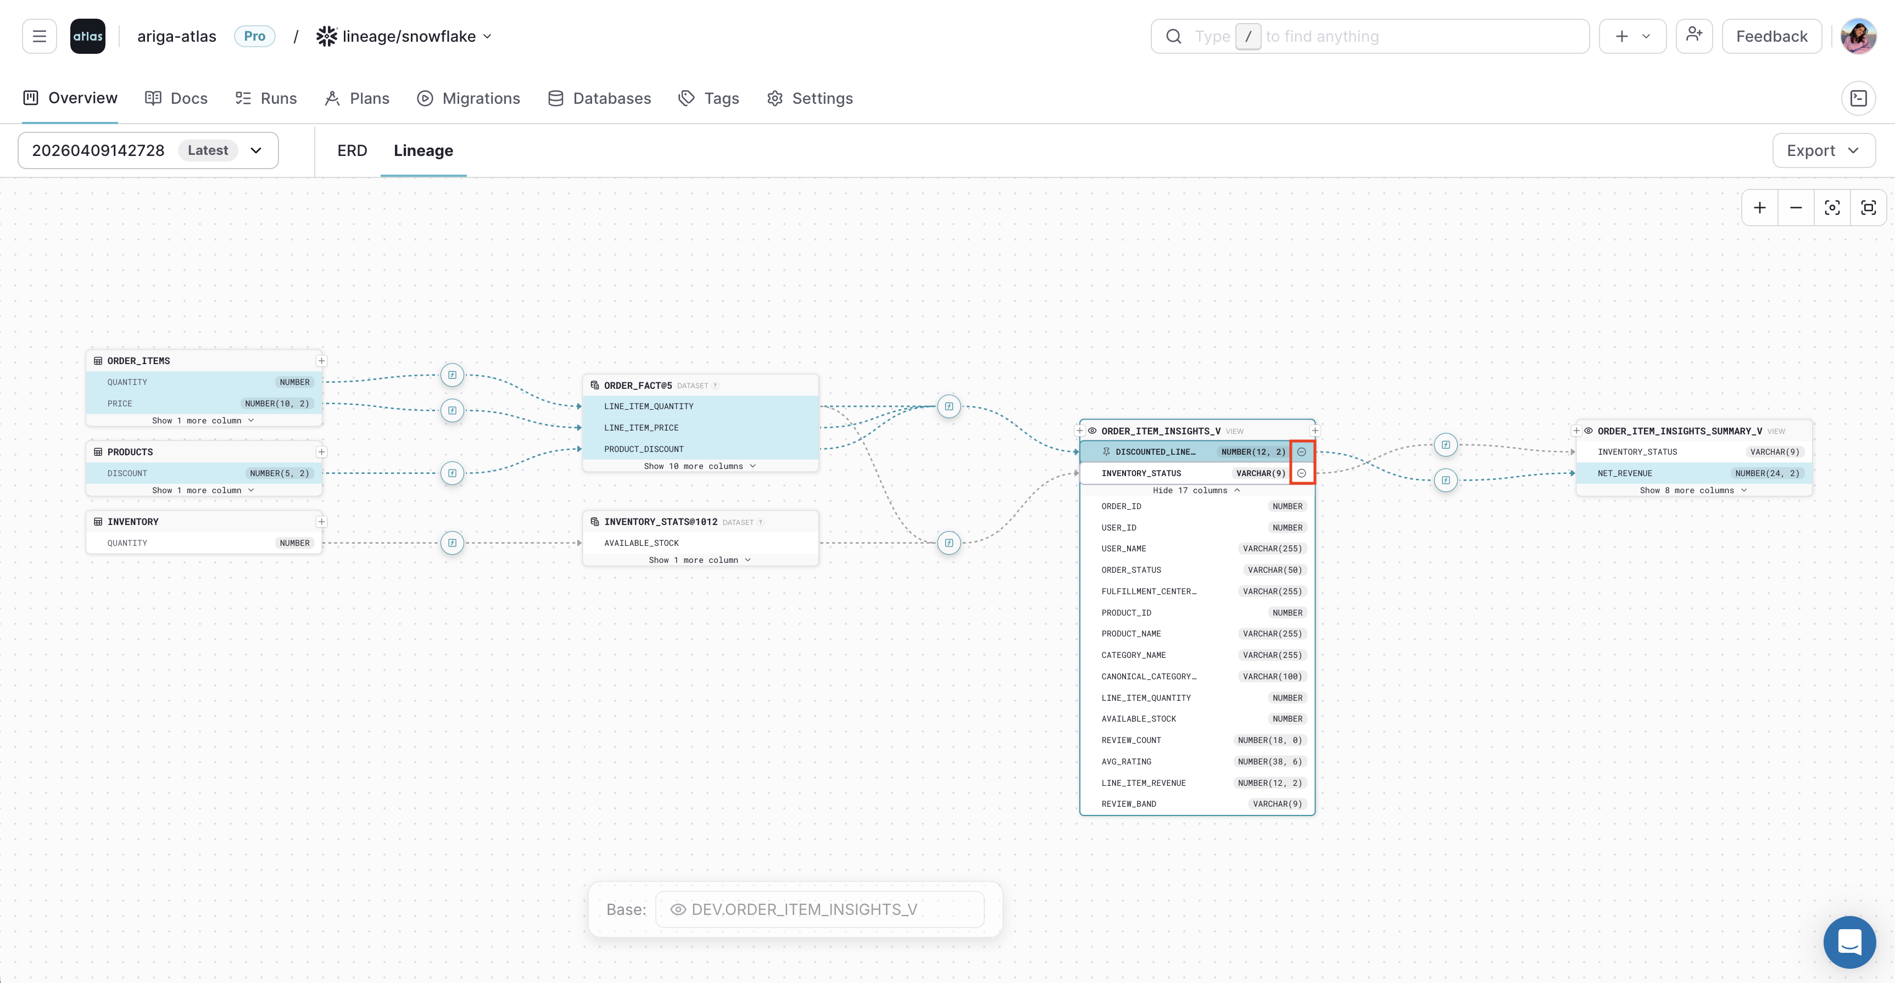Viewport: 1895px width, 983px height.
Task: Open the Export menu
Action: [x=1823, y=150]
